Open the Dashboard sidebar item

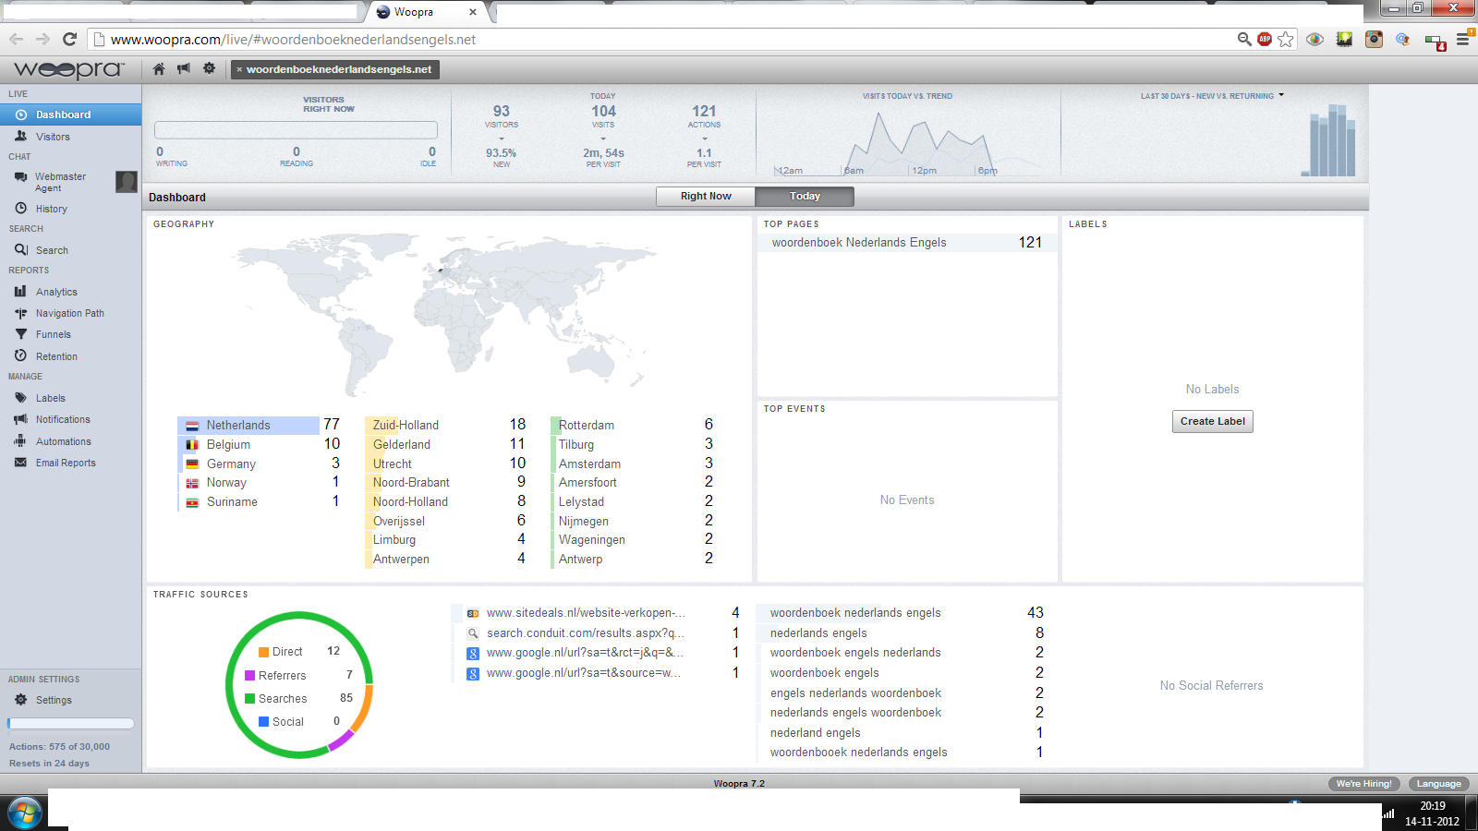71,114
